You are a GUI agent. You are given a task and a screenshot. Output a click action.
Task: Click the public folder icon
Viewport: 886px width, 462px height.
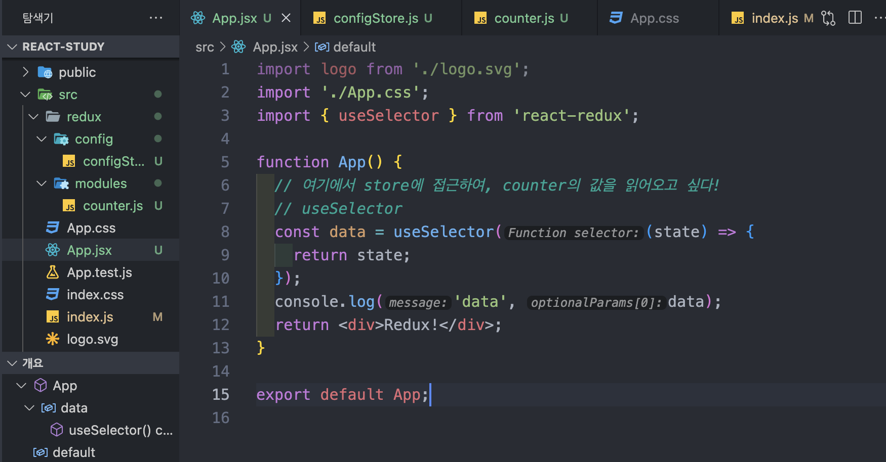(45, 73)
